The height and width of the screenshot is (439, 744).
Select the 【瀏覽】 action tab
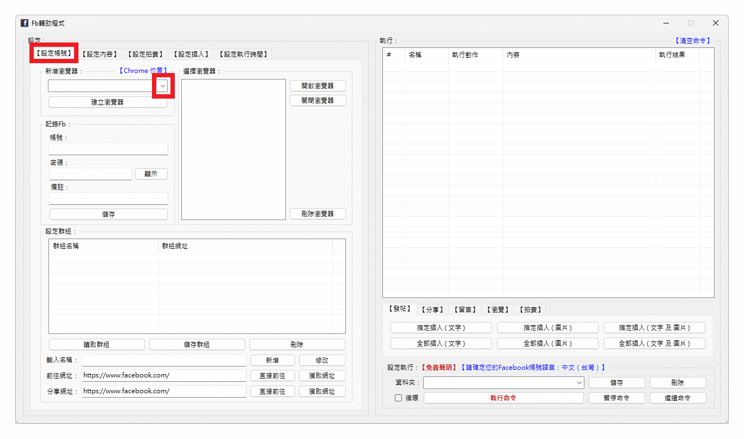[498, 309]
